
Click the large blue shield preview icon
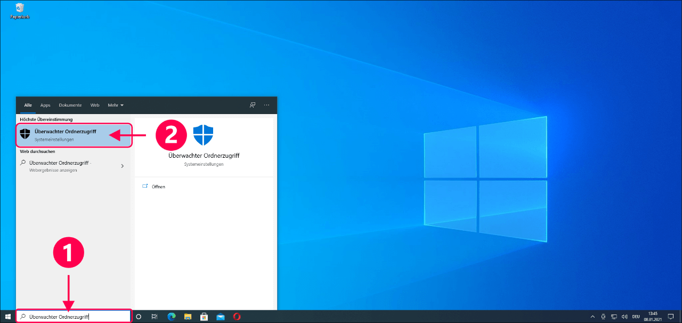(x=203, y=135)
